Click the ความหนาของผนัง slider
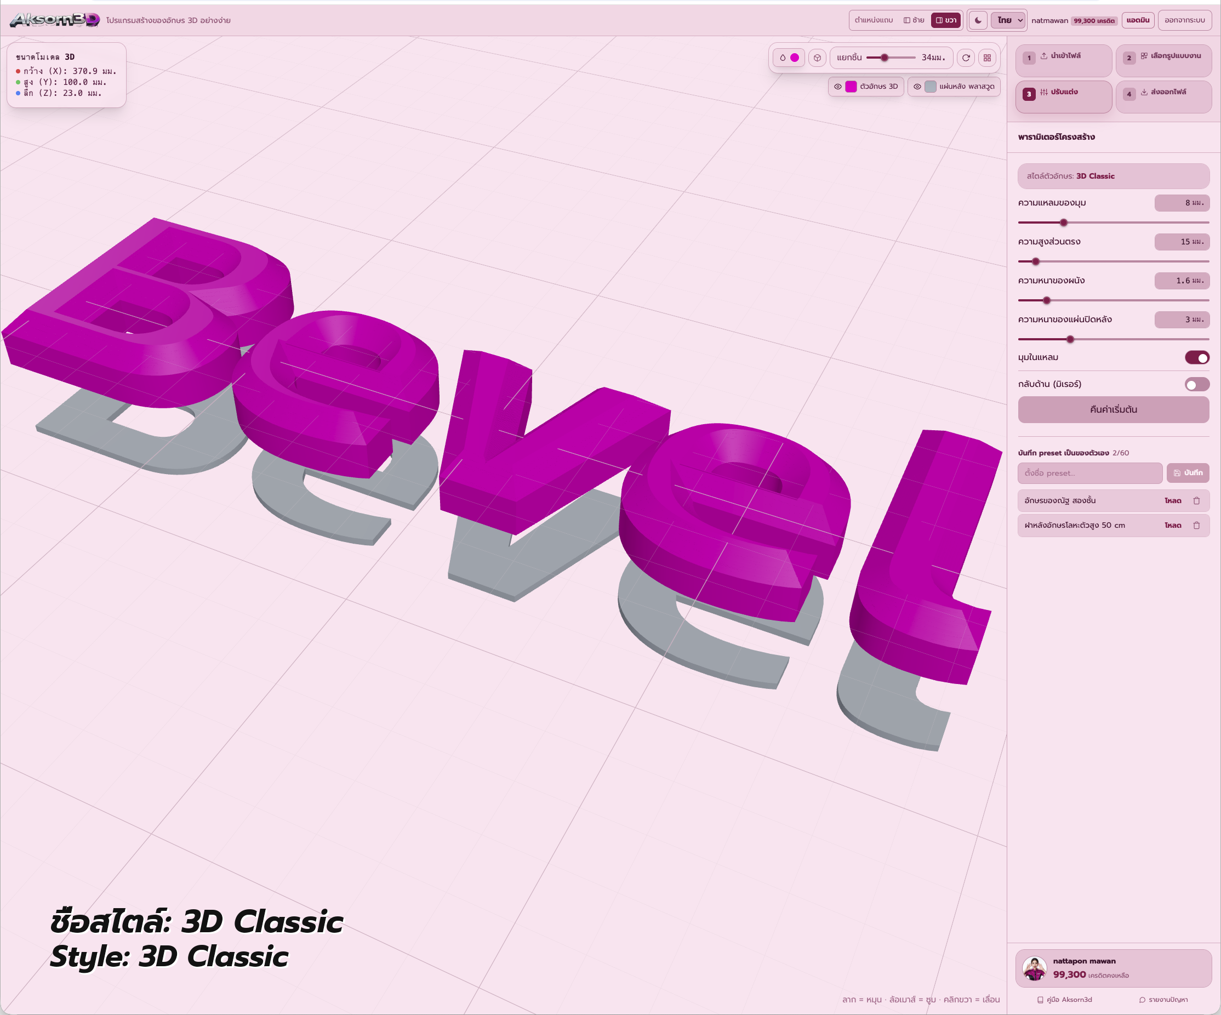 coord(1114,300)
